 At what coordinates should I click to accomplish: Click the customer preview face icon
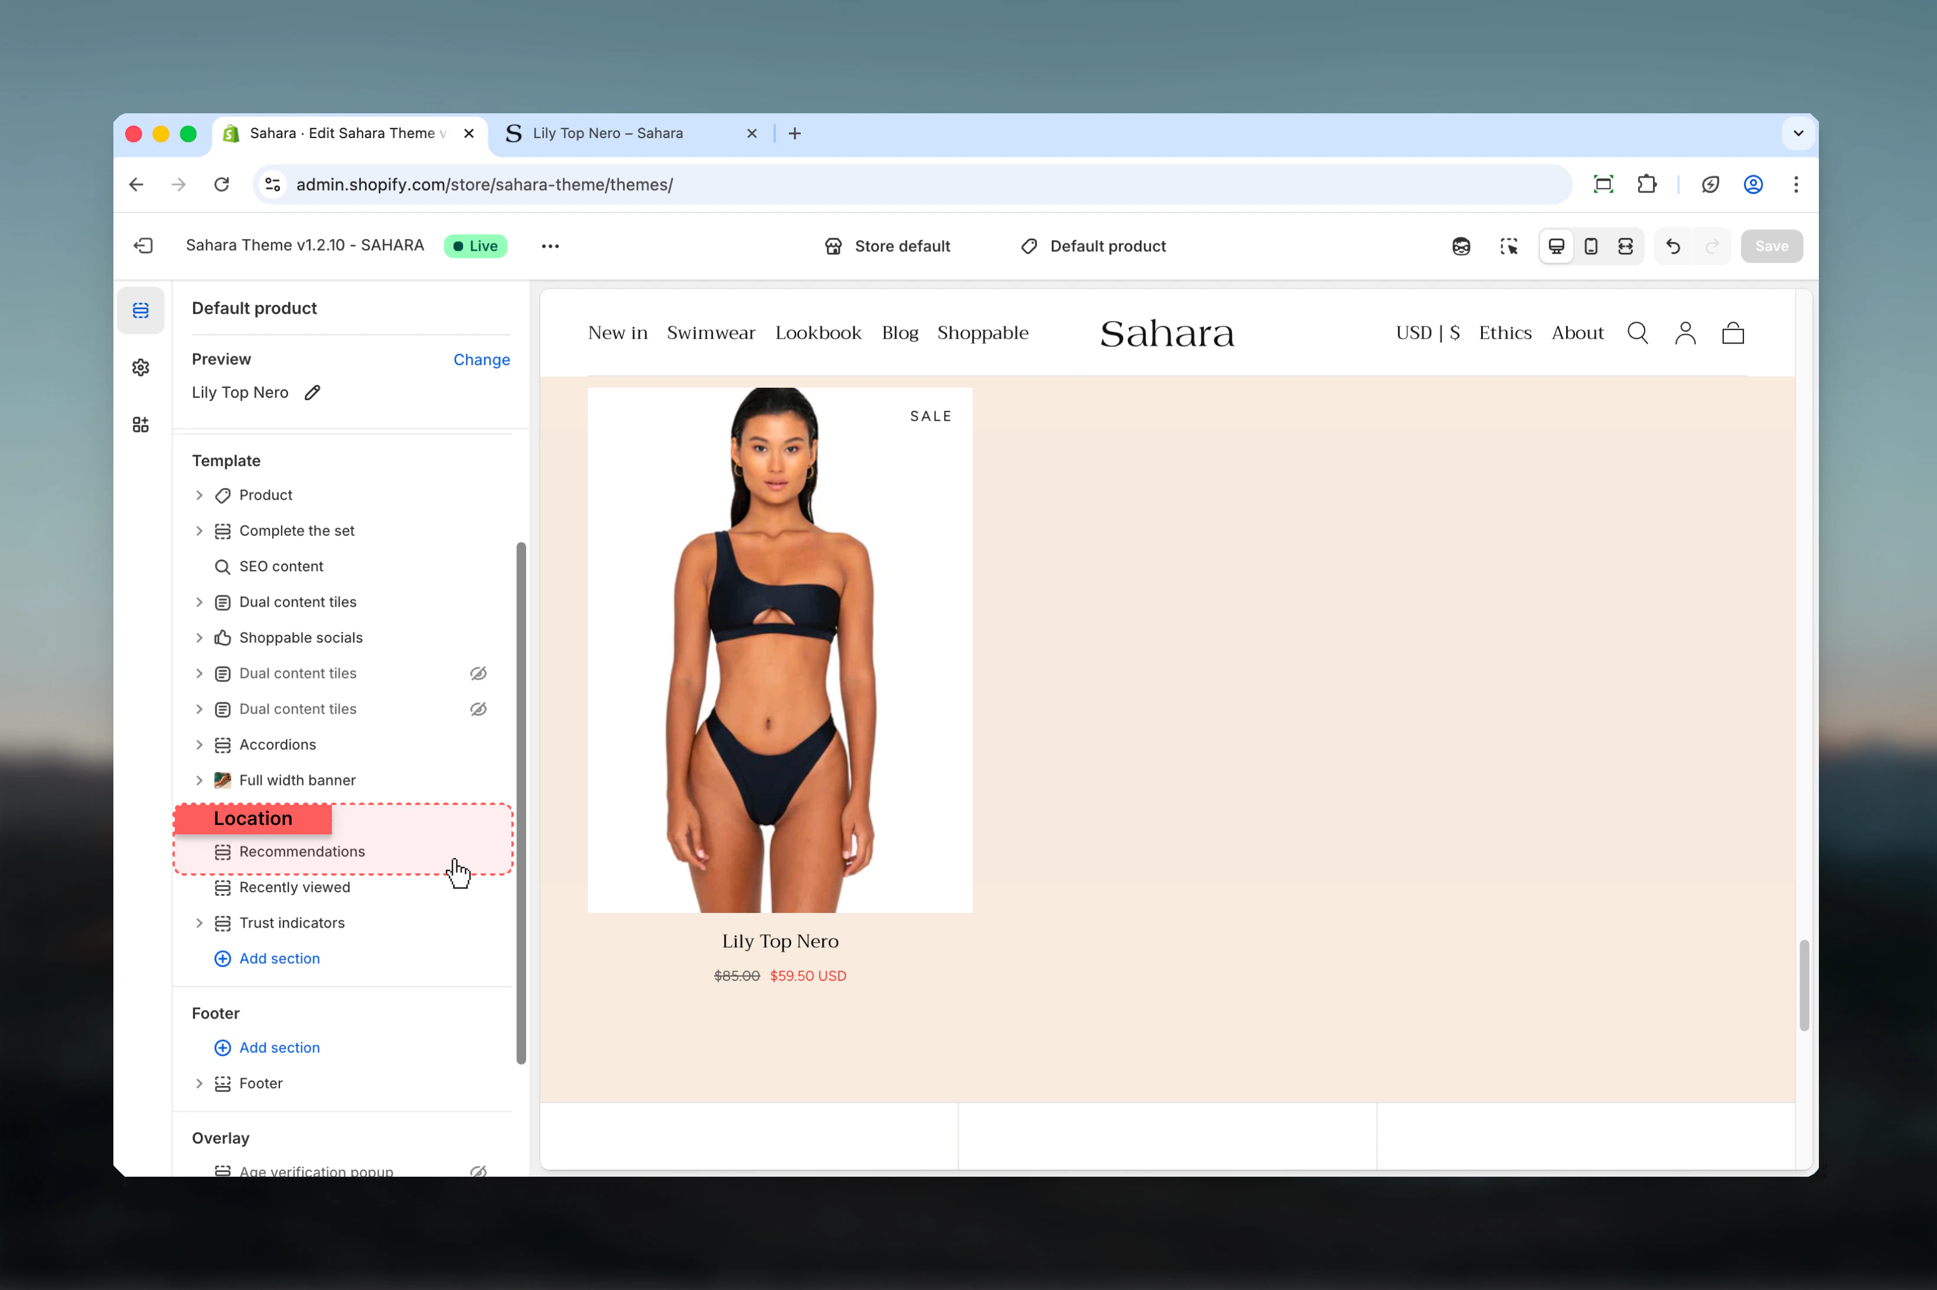[1461, 246]
